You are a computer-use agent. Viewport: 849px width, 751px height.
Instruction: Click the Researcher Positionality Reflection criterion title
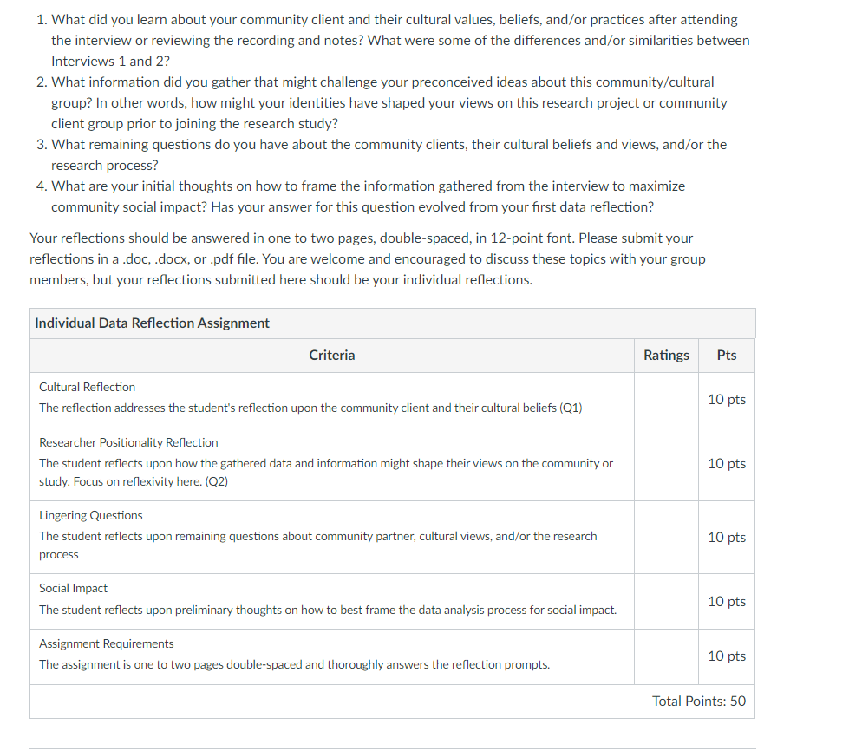128,443
